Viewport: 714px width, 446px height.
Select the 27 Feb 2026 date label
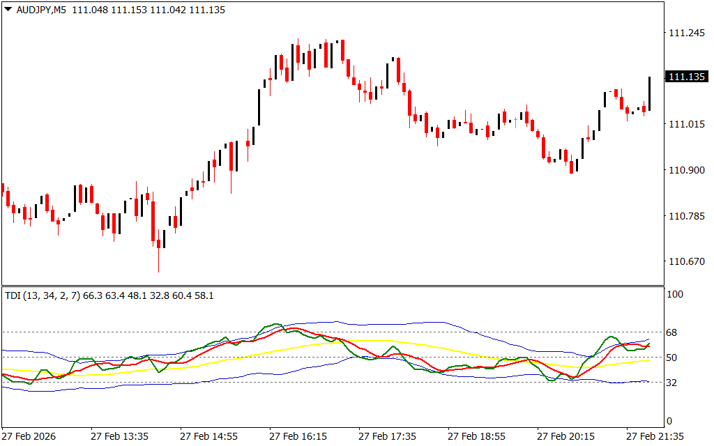29,436
